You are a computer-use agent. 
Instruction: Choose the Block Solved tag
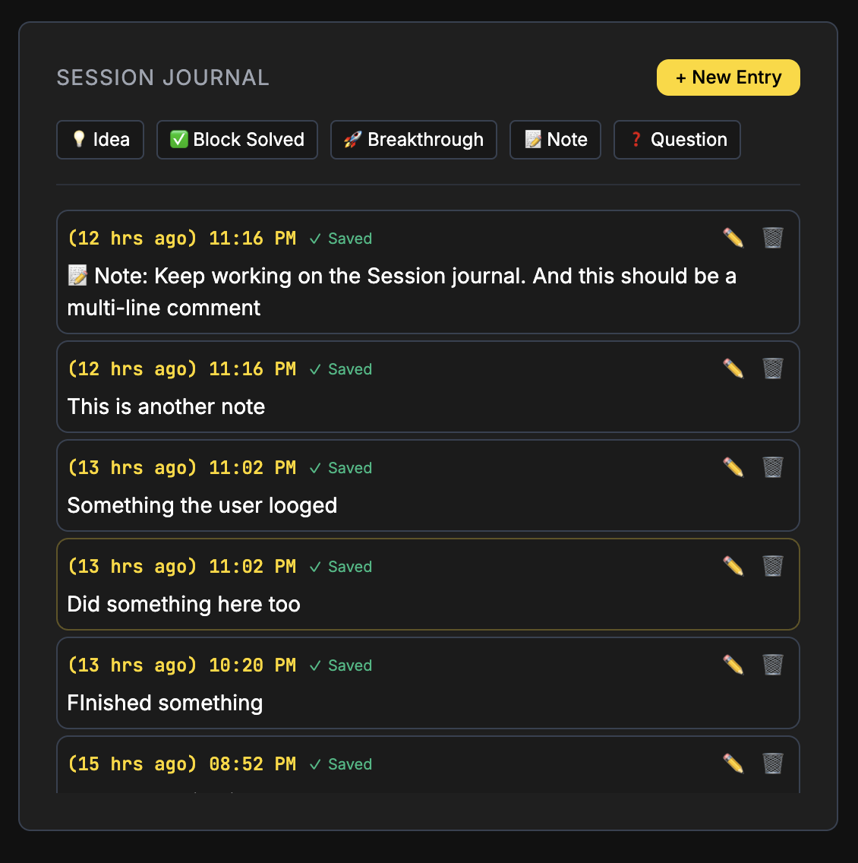[237, 140]
